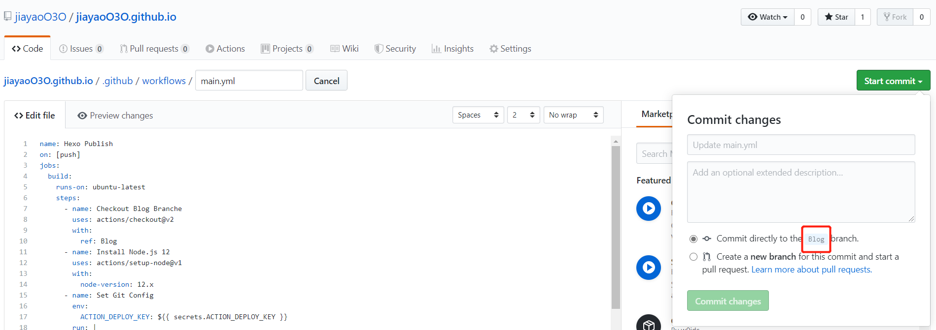
Task: Click the Fork button
Action: (x=895, y=17)
